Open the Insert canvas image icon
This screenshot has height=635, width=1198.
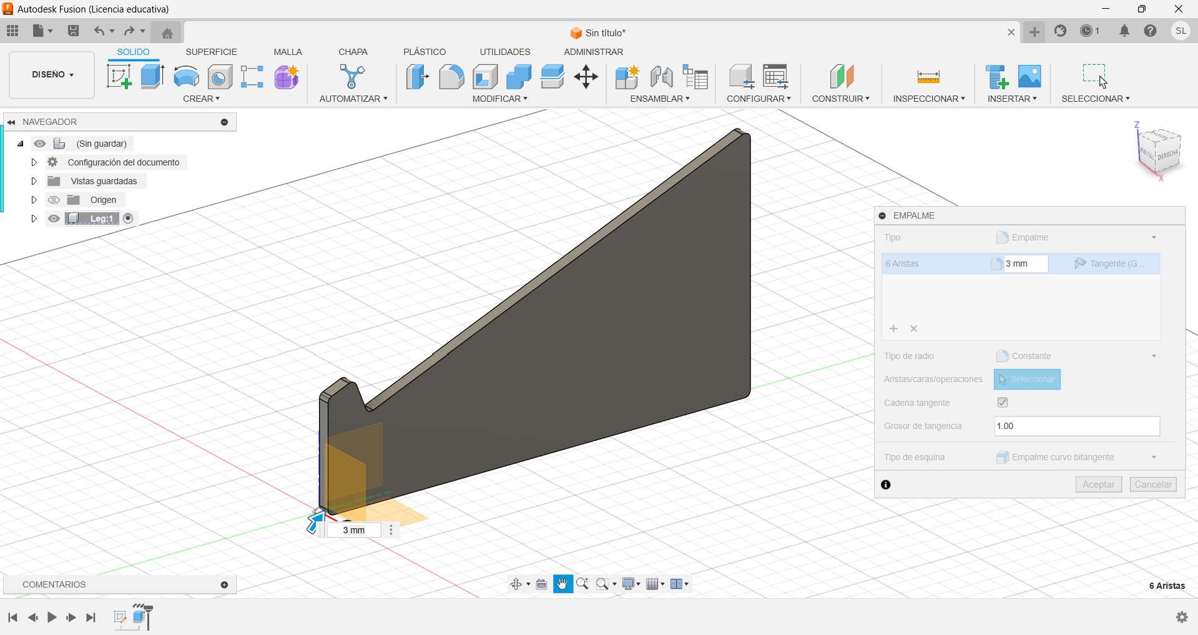tap(1029, 77)
